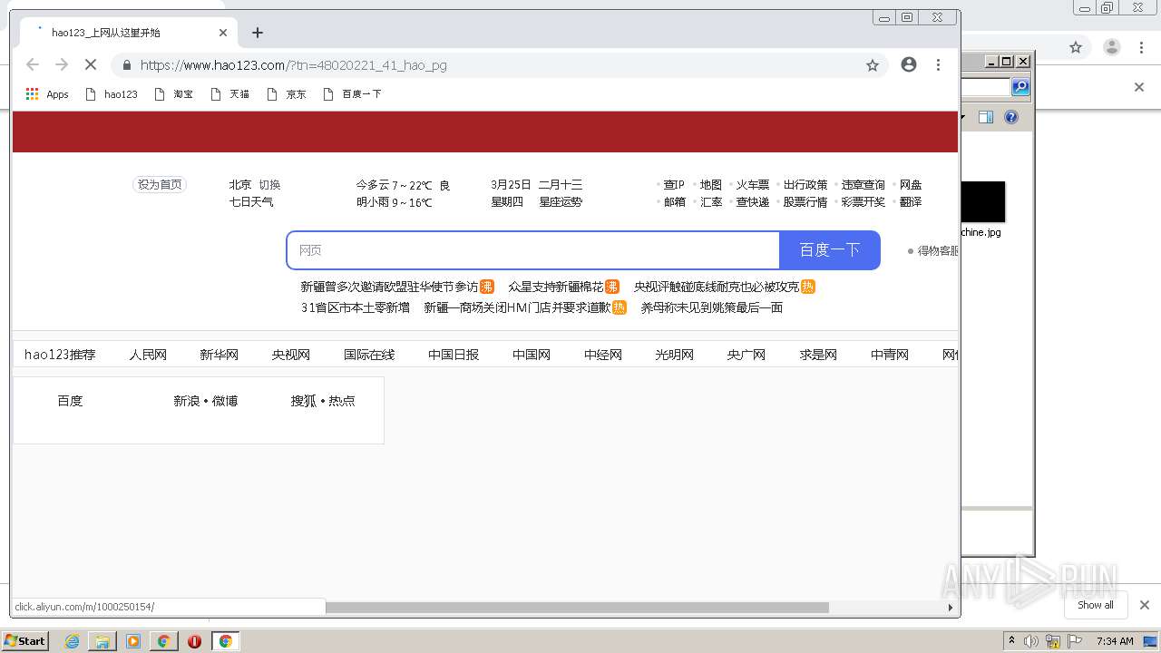Open 出行政策 link
Viewport: 1161px width, 653px height.
(805, 185)
